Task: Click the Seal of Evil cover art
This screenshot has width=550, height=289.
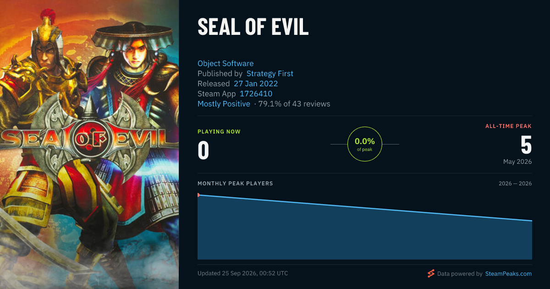Action: (89, 144)
